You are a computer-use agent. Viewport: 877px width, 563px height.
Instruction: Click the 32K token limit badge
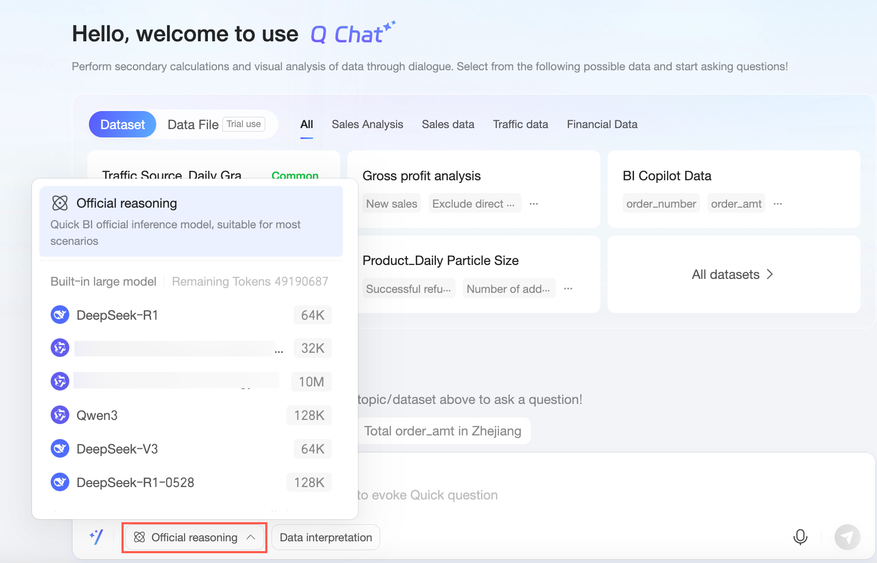tap(313, 348)
